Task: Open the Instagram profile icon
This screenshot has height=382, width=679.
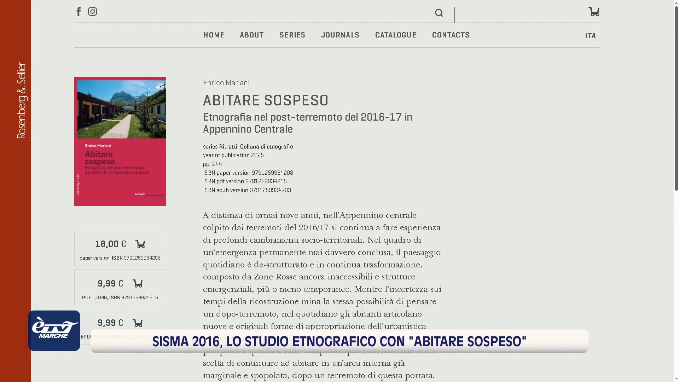Action: (x=92, y=12)
